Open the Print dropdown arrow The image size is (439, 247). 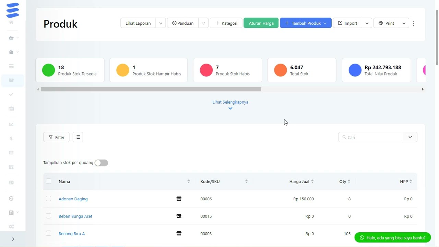404,23
